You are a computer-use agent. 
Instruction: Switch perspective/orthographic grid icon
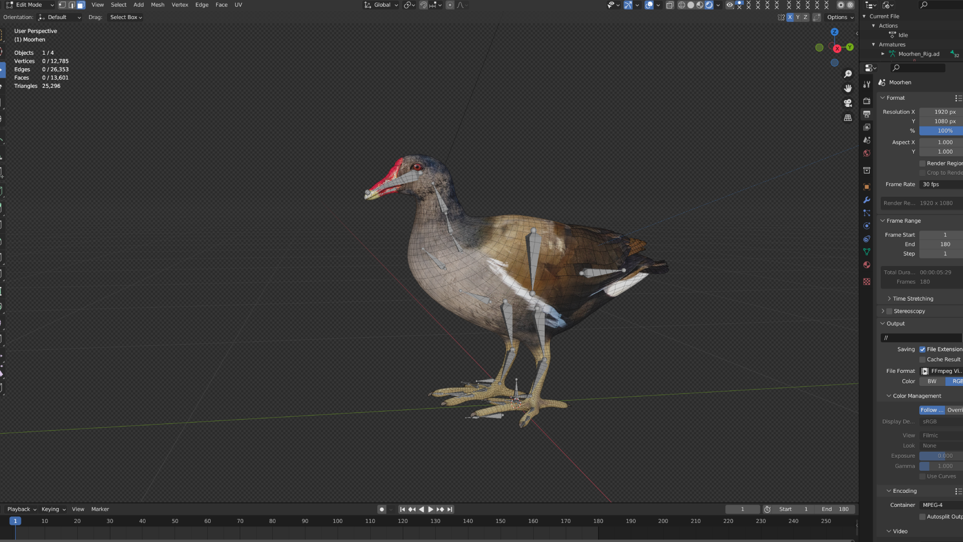click(848, 117)
